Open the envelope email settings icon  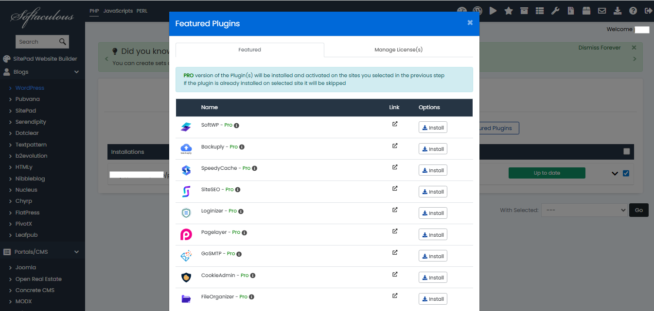(602, 11)
